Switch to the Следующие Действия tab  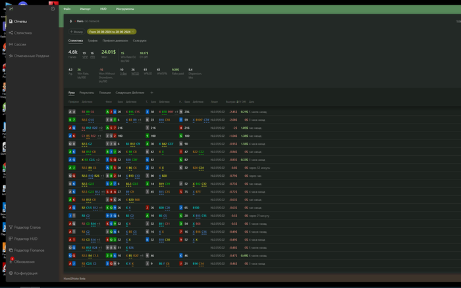point(130,93)
